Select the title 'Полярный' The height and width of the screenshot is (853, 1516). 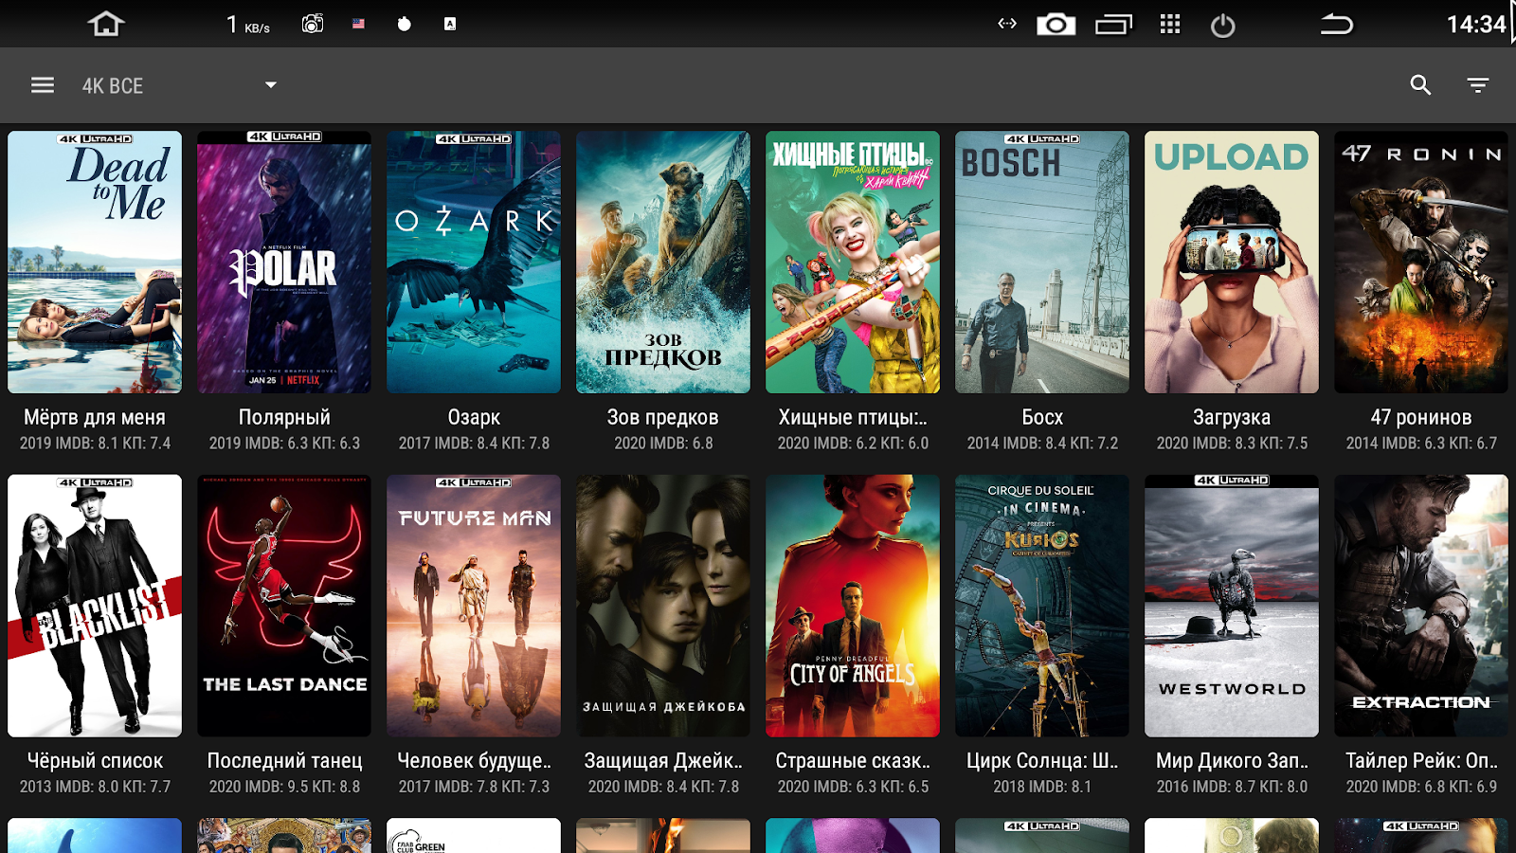pos(284,418)
